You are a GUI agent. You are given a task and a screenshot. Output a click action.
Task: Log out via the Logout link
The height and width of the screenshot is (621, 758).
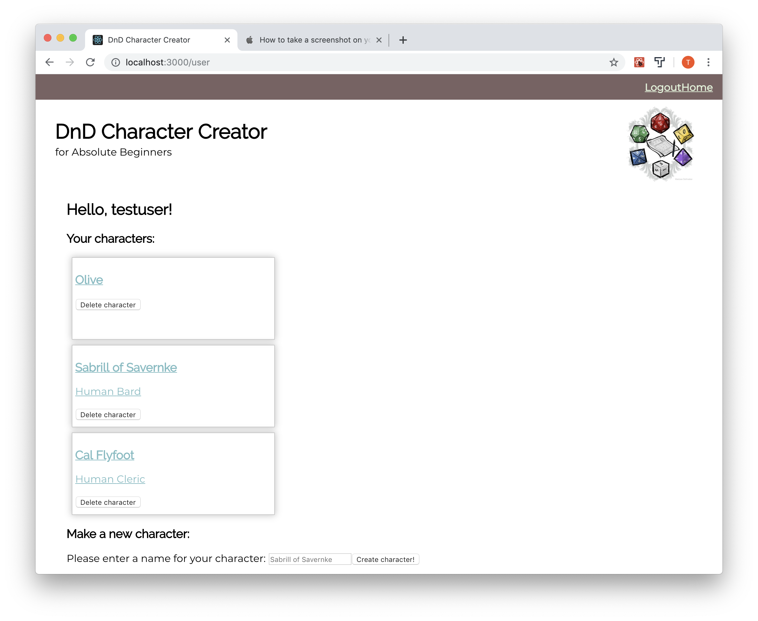tap(663, 87)
